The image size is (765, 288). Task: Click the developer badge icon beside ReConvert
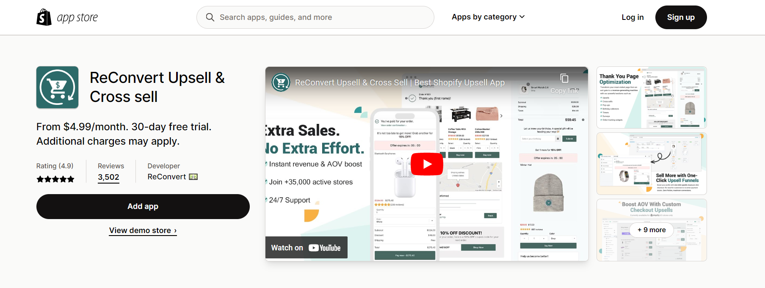[x=193, y=177]
